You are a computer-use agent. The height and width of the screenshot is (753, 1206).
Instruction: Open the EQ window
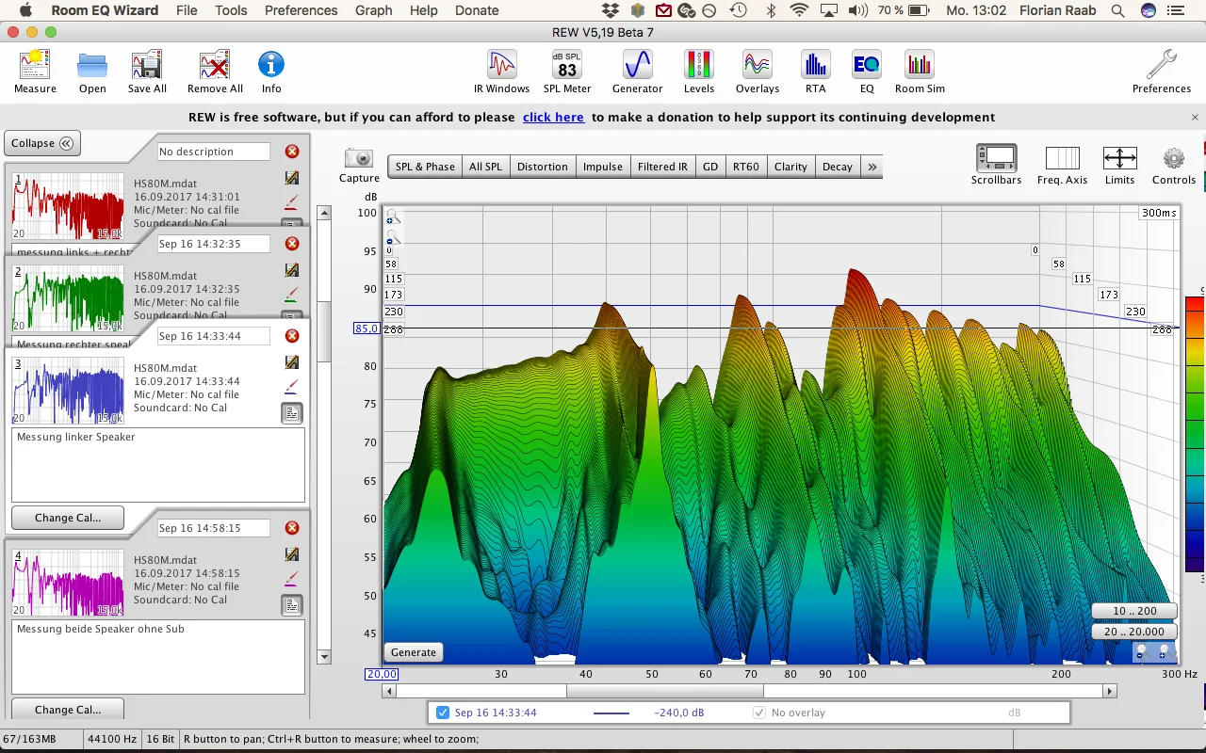pos(867,72)
